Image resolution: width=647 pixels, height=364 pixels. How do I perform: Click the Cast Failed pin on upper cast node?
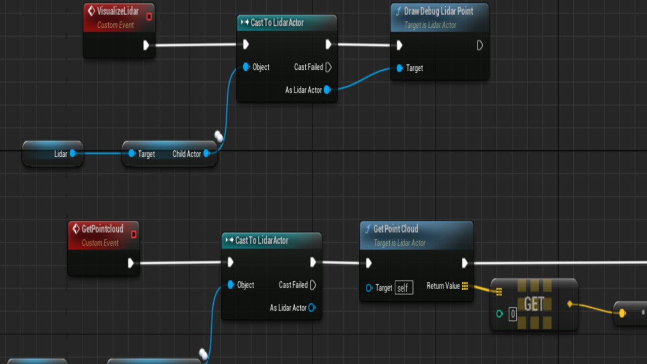tap(329, 67)
